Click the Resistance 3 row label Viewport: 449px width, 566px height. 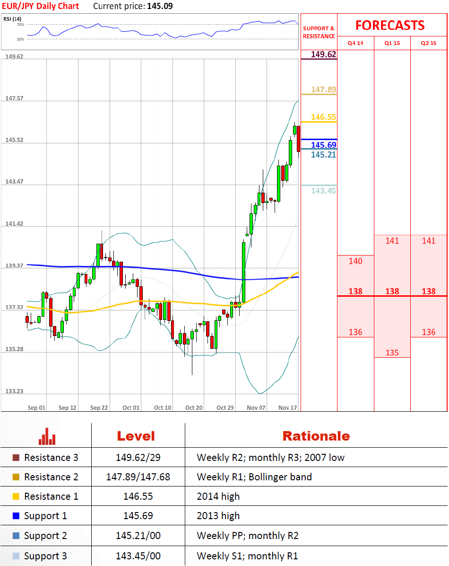(51, 458)
